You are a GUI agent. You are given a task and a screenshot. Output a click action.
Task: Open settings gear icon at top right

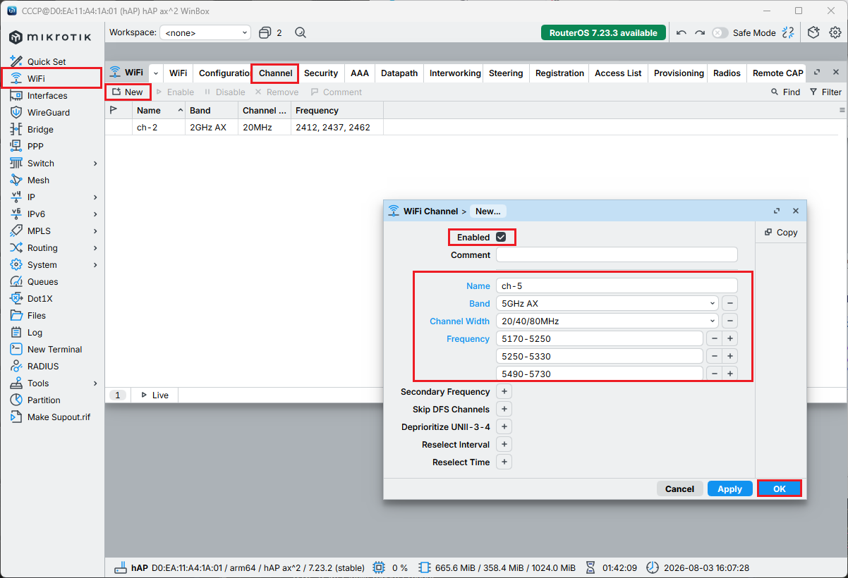tap(835, 32)
